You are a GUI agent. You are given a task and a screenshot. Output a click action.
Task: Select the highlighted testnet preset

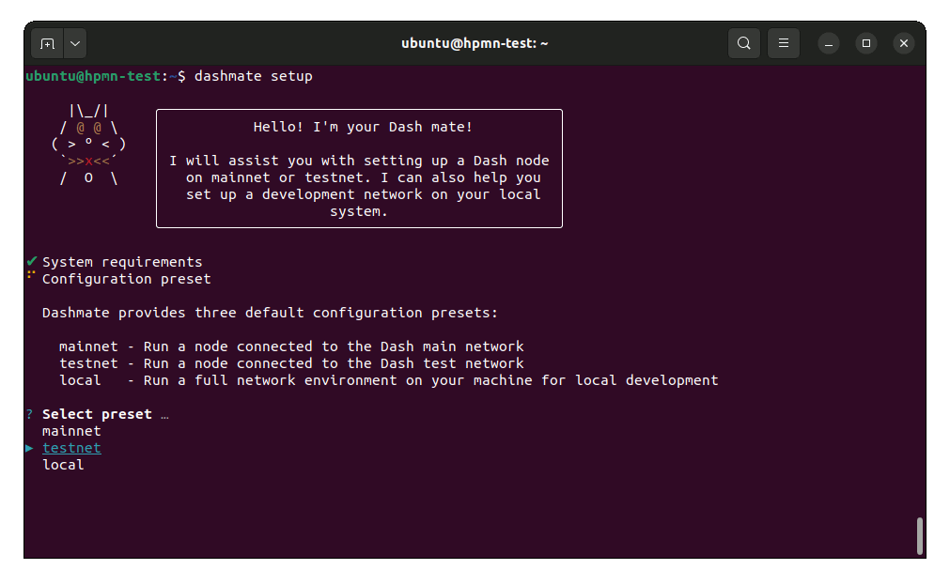[x=71, y=448]
